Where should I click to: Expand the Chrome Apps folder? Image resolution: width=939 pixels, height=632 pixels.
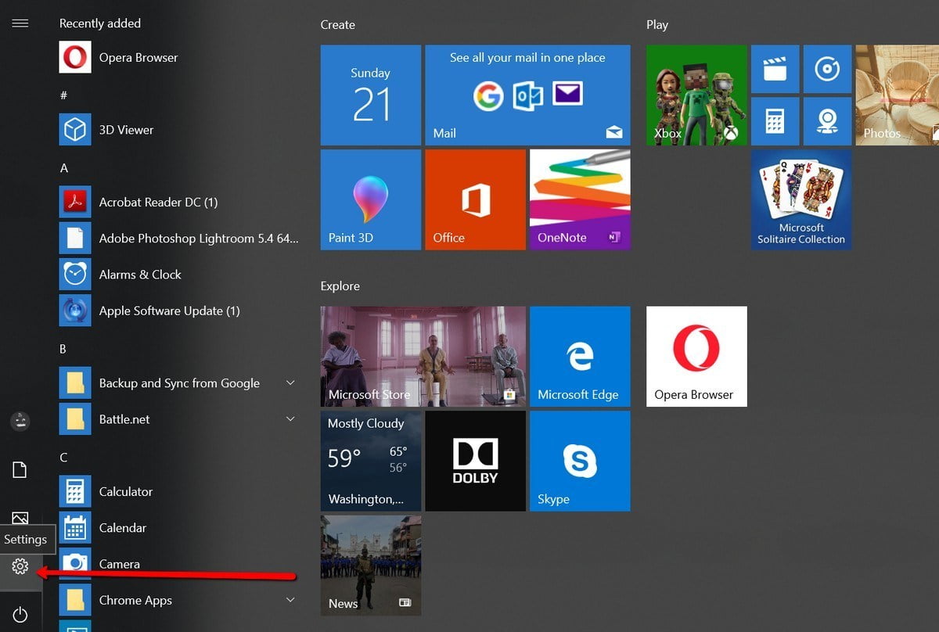click(x=290, y=600)
